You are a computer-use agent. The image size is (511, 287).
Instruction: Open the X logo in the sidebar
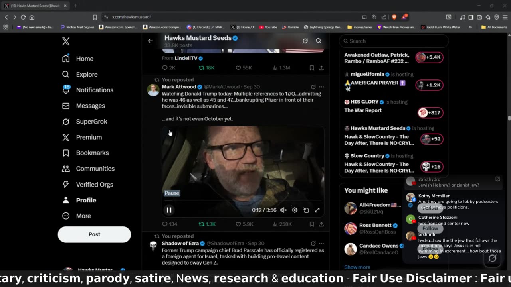pos(66,41)
